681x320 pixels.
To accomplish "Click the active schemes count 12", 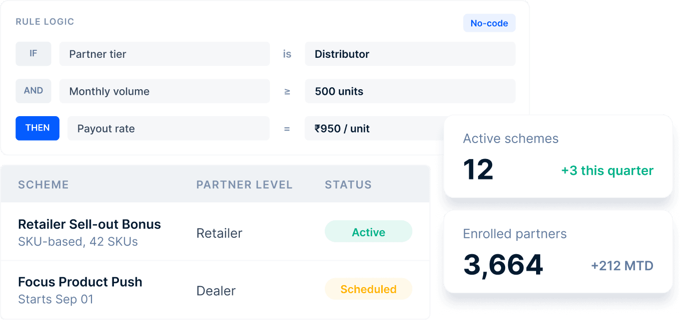I will (x=479, y=170).
